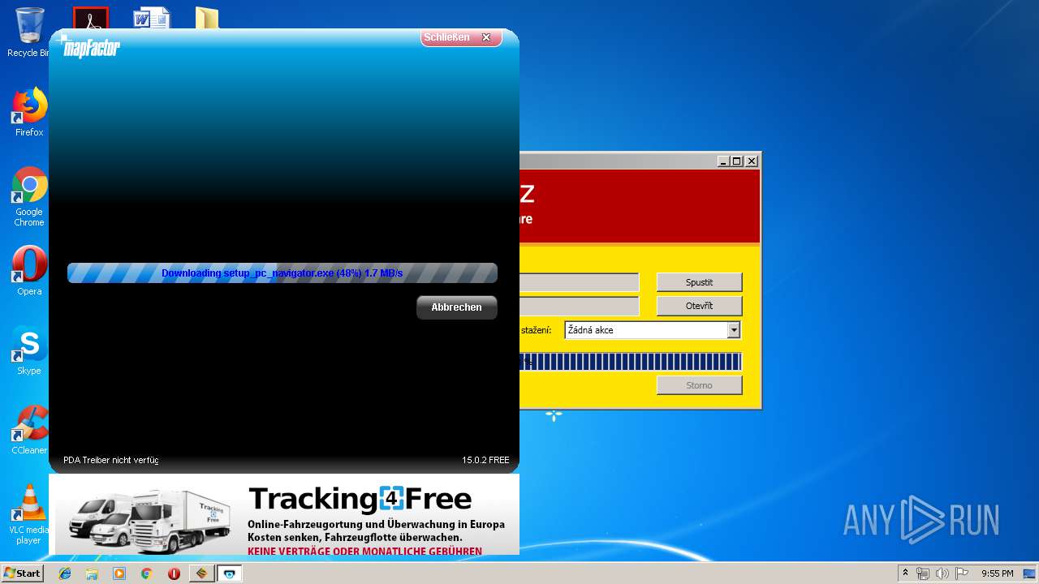Viewport: 1039px width, 584px height.
Task: Maximize the background installer window
Action: 737,161
